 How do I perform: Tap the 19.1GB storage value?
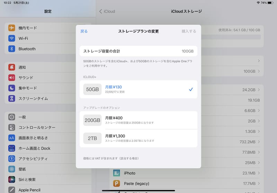[254, 100]
